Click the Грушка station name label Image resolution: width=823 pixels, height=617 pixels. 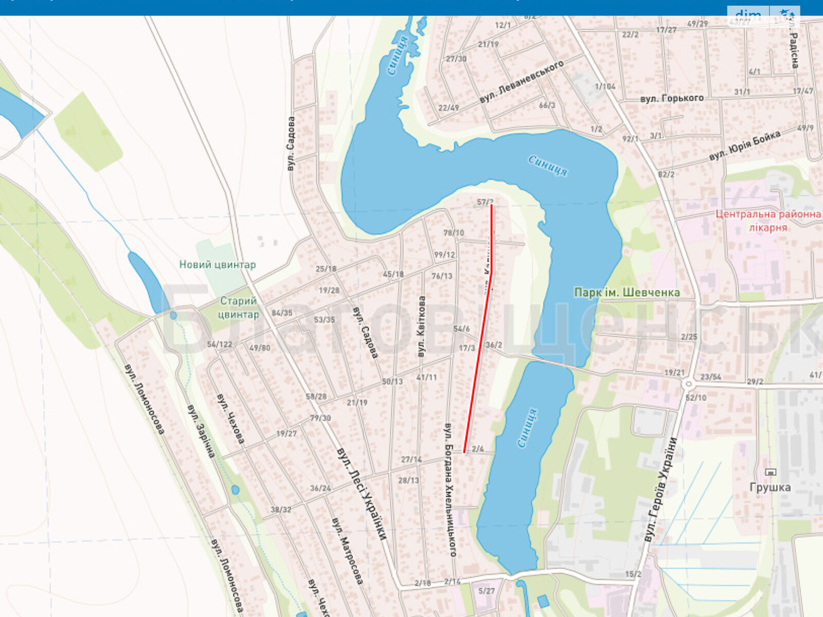(770, 487)
